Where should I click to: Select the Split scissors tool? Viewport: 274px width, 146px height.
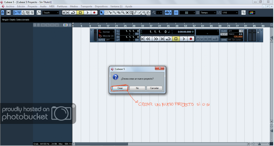click(x=110, y=13)
